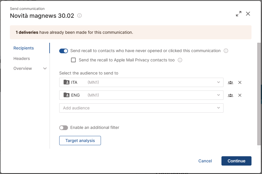Close the Send communication dialog

pyautogui.click(x=248, y=14)
